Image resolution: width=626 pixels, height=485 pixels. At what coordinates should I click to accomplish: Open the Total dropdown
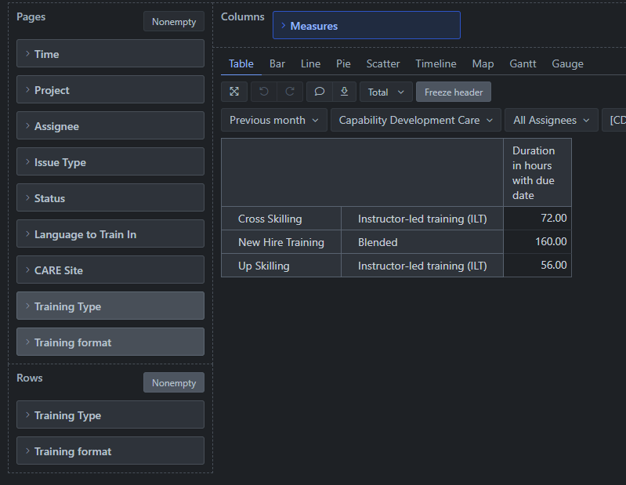point(385,92)
